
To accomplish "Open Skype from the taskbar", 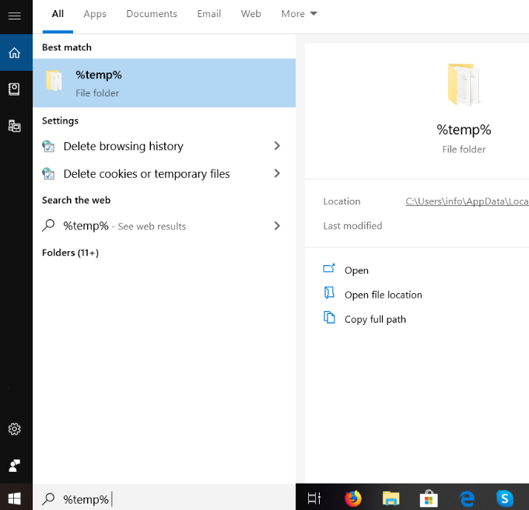I will tap(505, 498).
